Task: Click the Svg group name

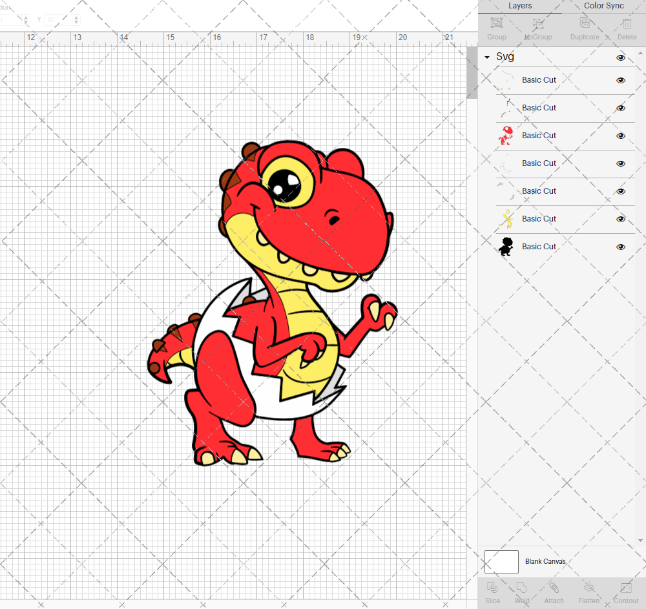Action: click(505, 56)
